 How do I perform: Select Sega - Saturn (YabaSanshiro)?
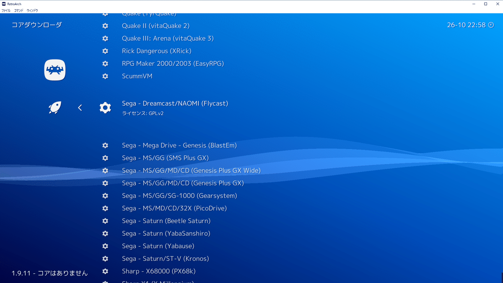166,233
